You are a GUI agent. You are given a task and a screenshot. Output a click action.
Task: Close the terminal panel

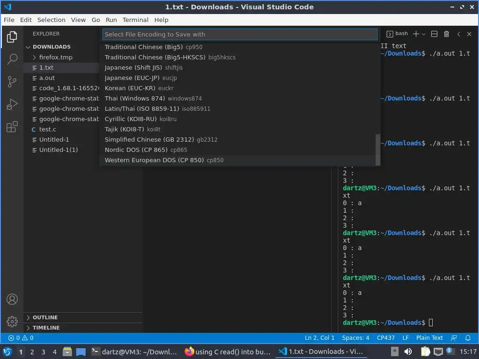tap(469, 34)
